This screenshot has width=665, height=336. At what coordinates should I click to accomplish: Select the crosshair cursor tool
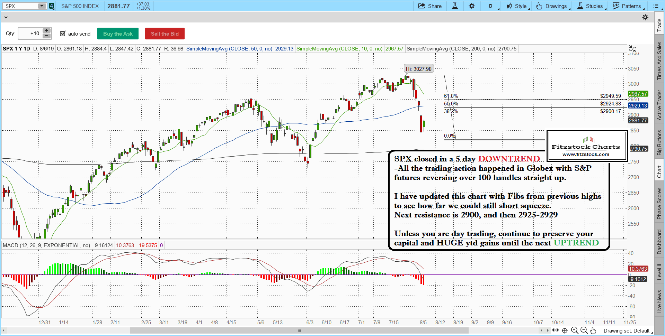[x=565, y=330]
